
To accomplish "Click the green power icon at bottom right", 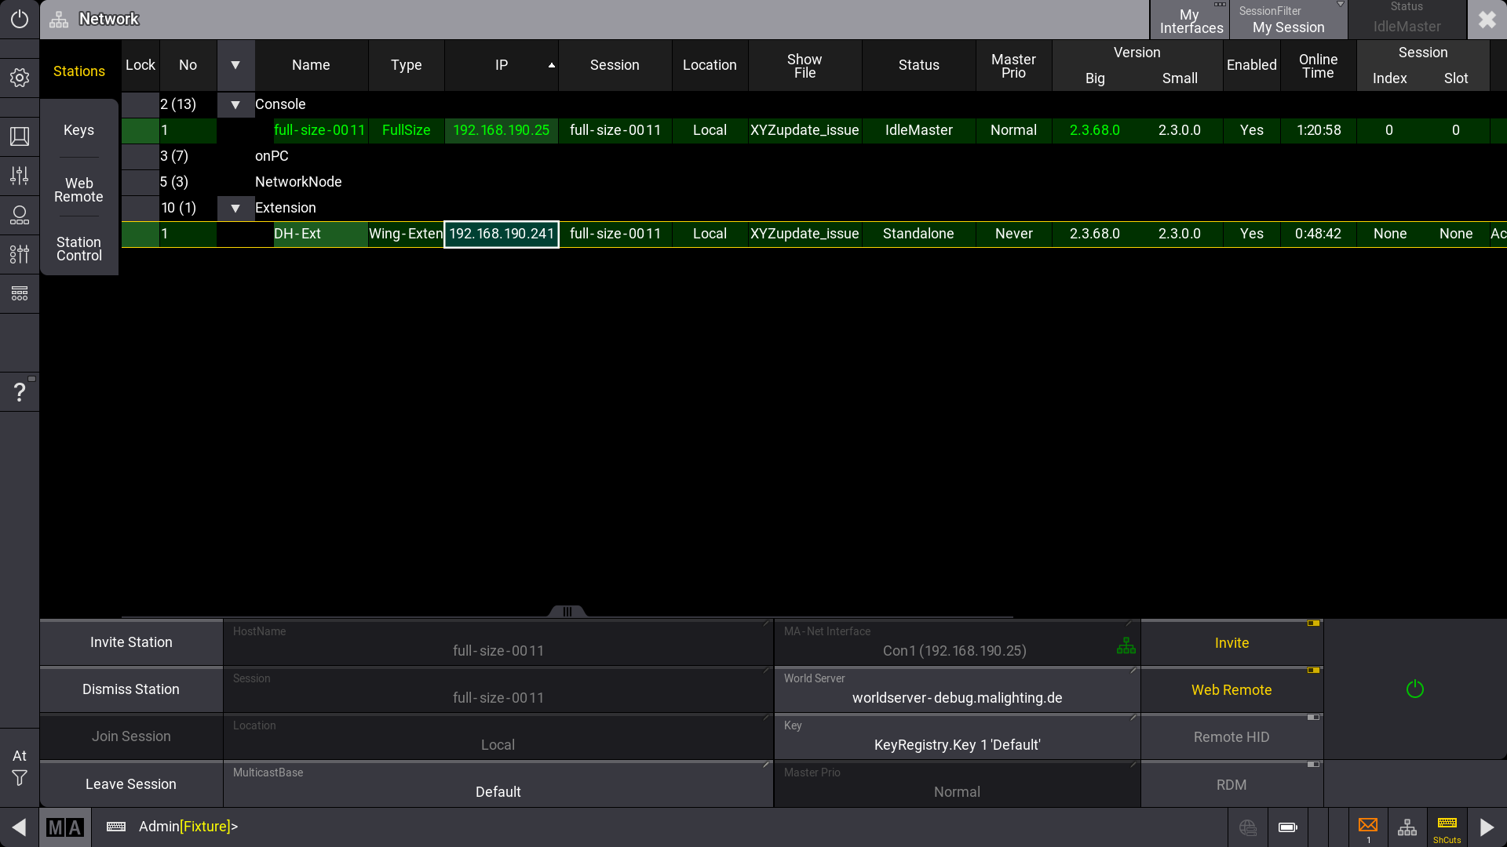I will pos(1414,689).
